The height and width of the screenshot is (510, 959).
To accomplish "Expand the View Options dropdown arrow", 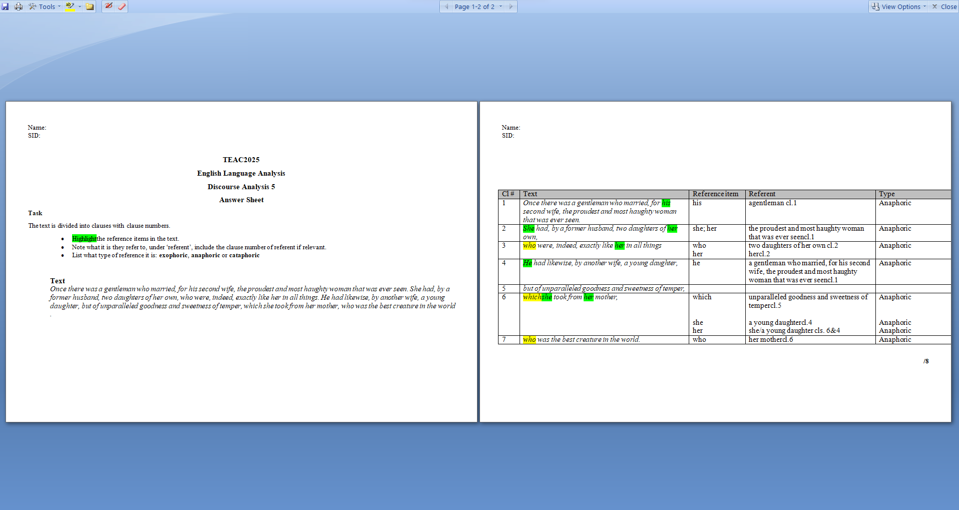I will click(x=925, y=7).
